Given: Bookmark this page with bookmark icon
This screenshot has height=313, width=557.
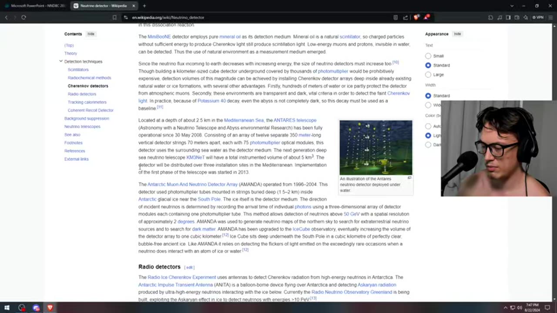Looking at the screenshot, I should 114,17.
